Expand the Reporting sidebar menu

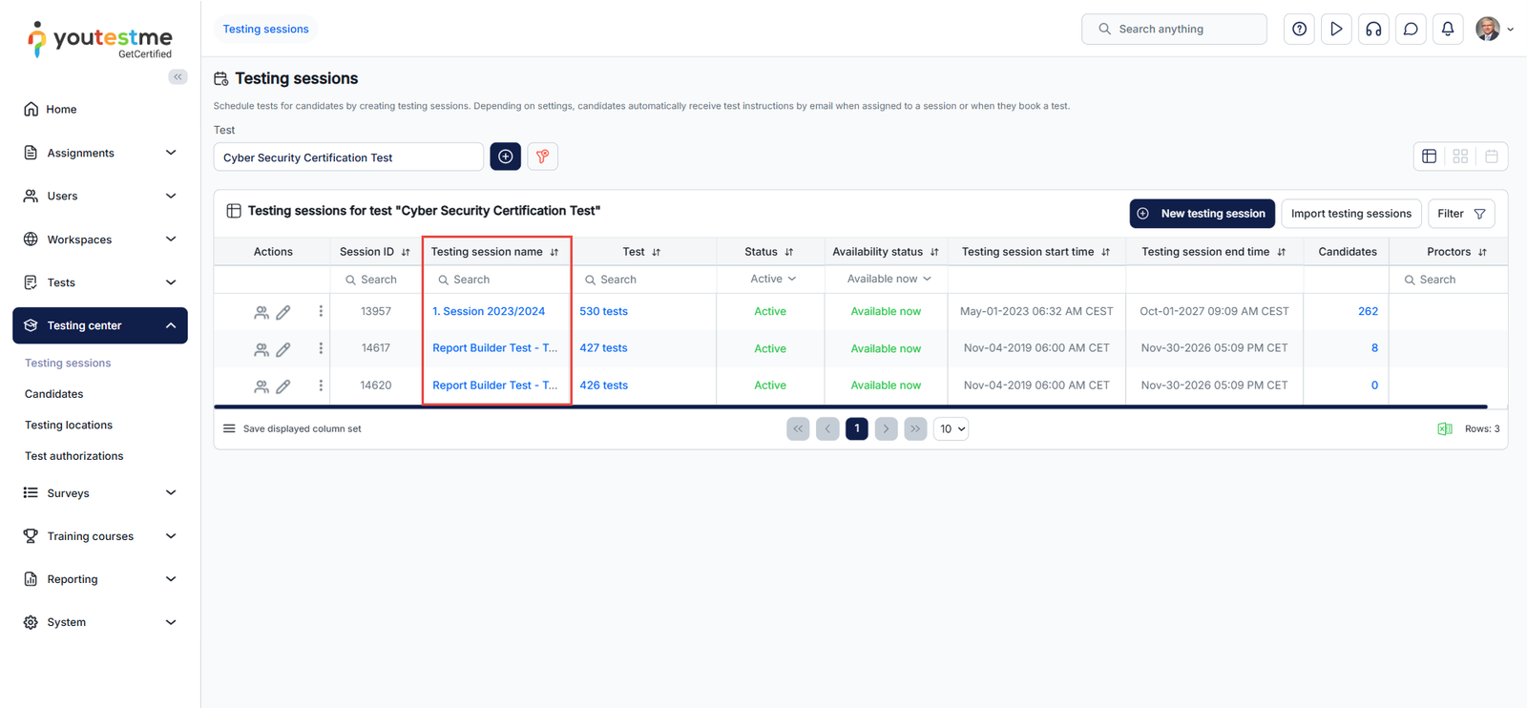[100, 579]
